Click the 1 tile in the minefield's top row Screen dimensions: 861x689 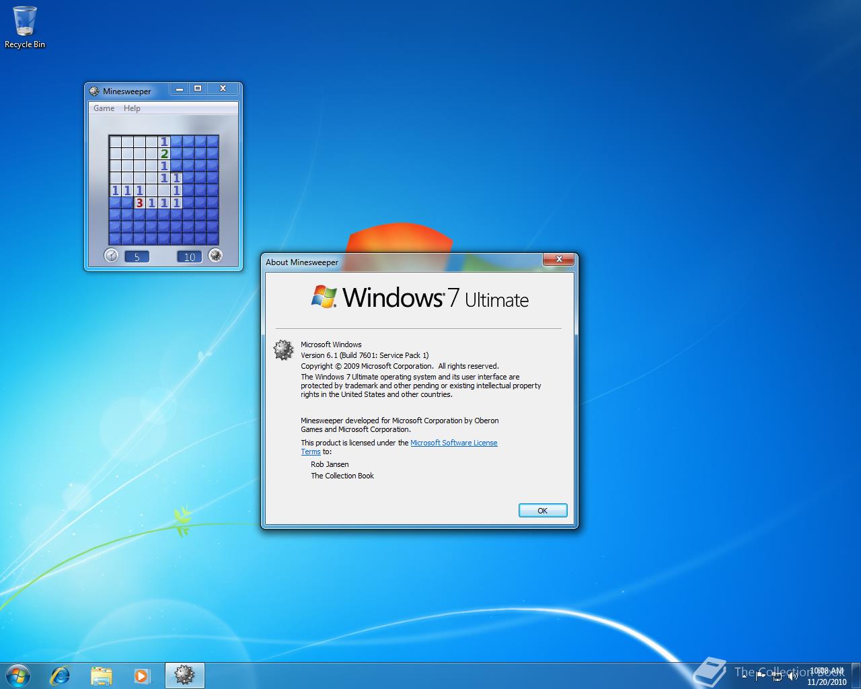pos(164,142)
